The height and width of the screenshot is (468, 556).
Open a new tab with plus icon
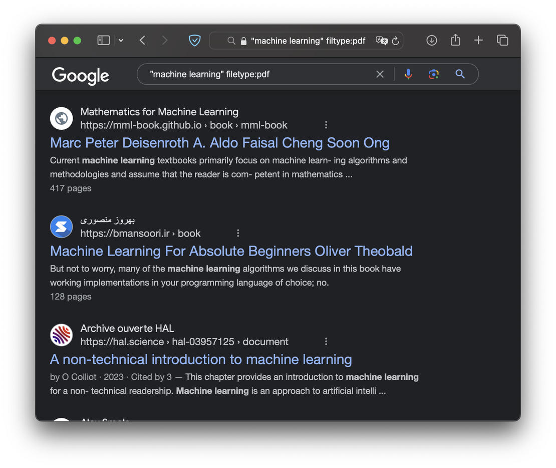click(478, 41)
